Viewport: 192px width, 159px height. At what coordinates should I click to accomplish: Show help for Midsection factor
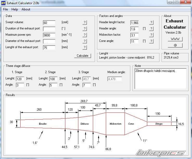click(x=151, y=35)
